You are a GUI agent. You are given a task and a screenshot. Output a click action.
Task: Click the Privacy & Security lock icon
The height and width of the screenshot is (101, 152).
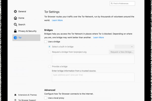[15, 31]
